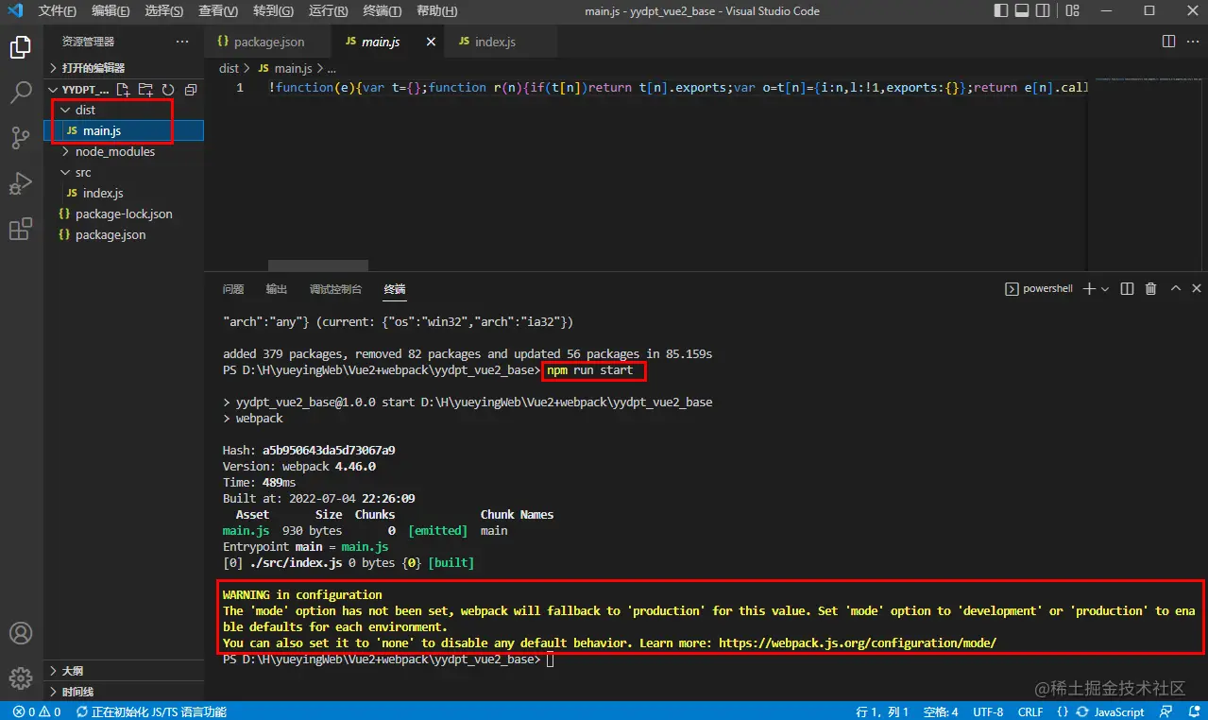Open the Manage gear icon
1208x720 pixels.
(x=21, y=677)
